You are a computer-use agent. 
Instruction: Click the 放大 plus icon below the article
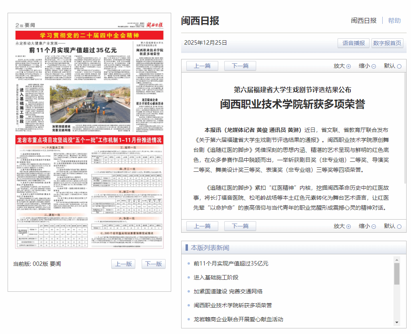[348, 226]
